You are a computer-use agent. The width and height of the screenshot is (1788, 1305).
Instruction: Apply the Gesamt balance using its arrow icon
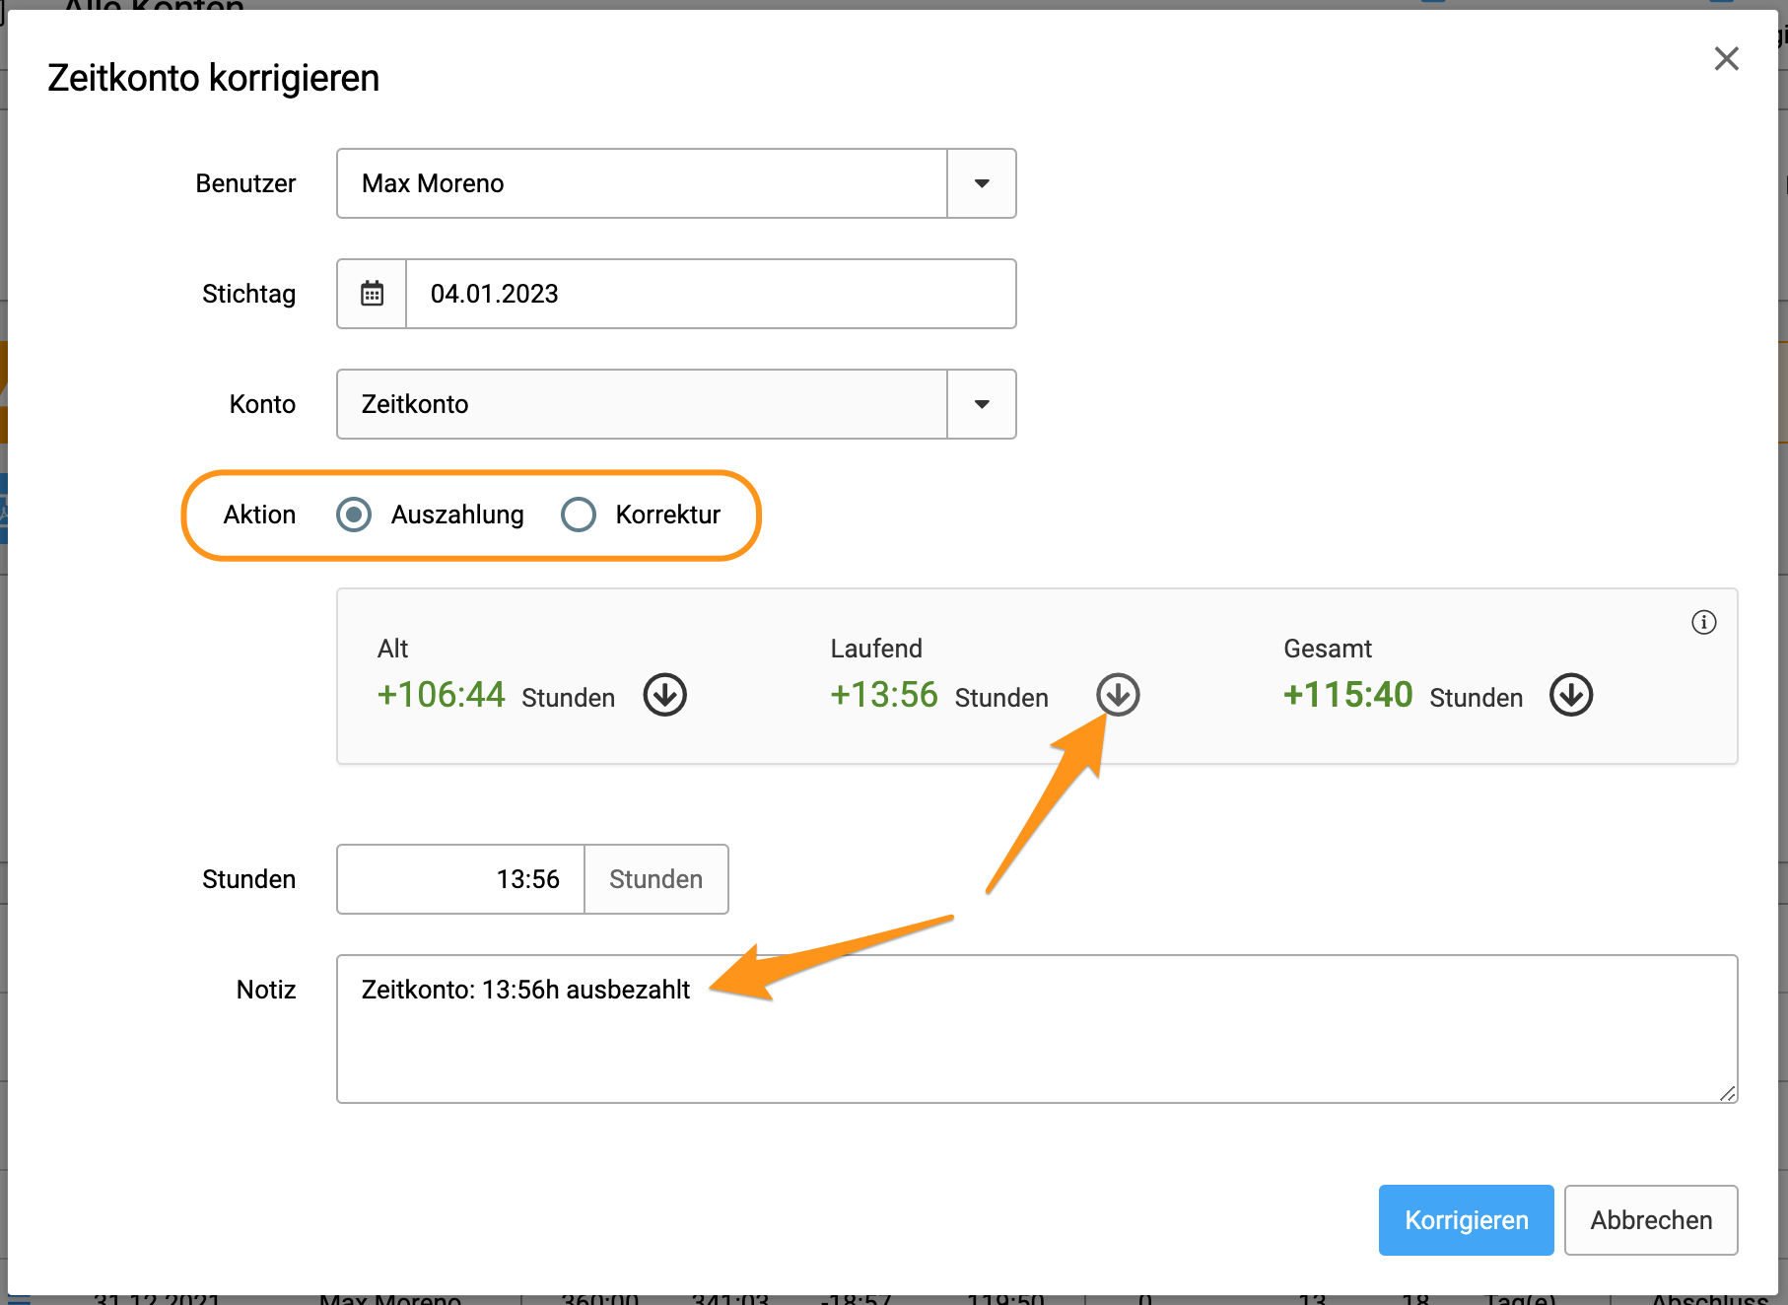[1571, 695]
